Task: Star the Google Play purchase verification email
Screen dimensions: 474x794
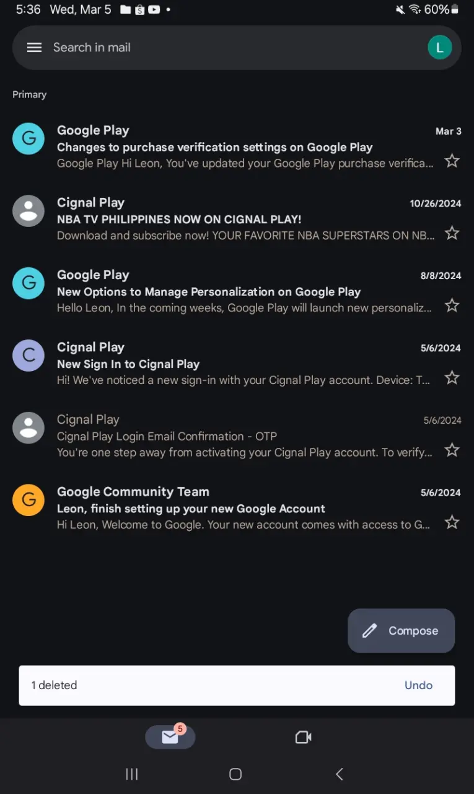Action: point(452,161)
